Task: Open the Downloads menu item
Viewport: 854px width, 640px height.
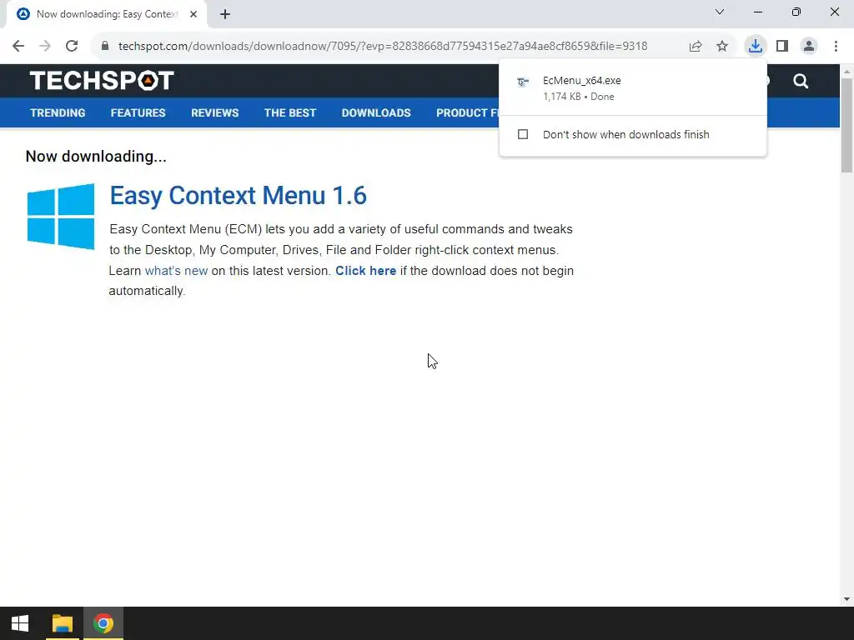Action: [376, 112]
